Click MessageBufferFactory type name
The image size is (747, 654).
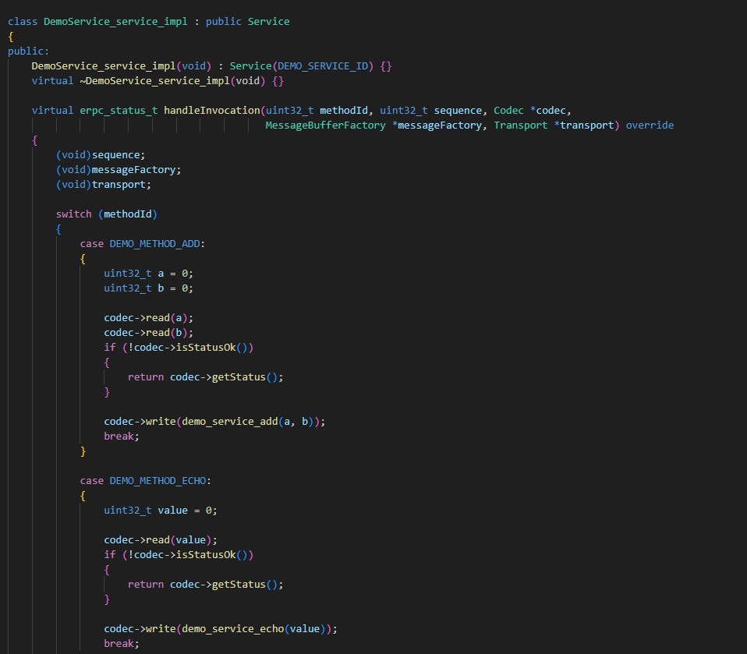[x=325, y=125]
